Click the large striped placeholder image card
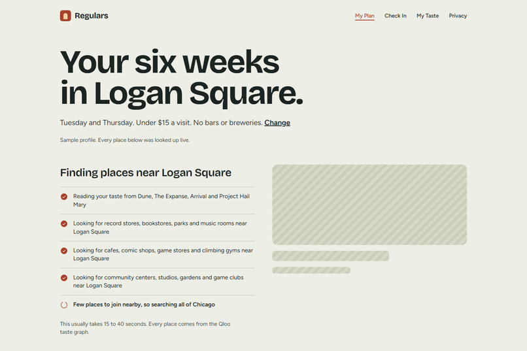This screenshot has height=351, width=527. (369, 205)
